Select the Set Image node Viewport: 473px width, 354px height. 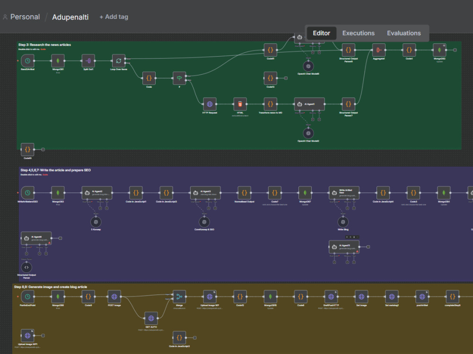pyautogui.click(x=361, y=297)
